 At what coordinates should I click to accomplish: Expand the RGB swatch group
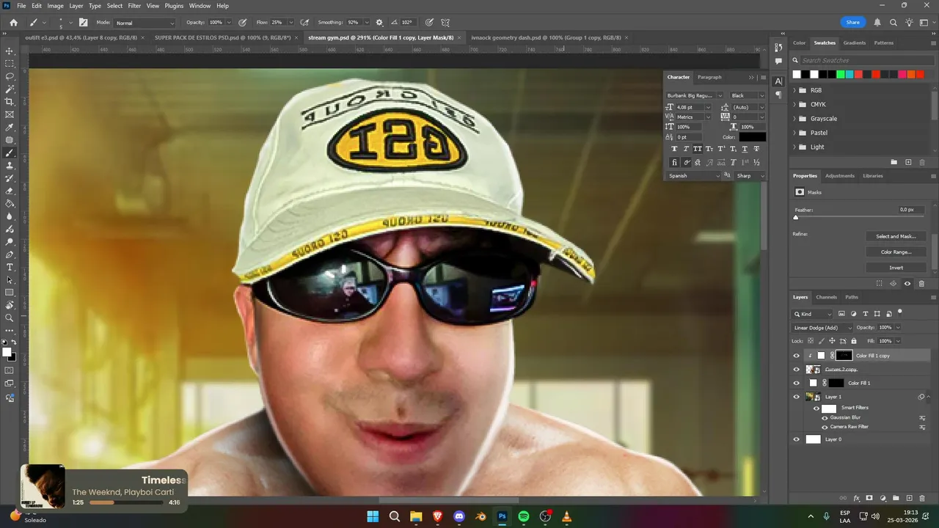pos(794,90)
